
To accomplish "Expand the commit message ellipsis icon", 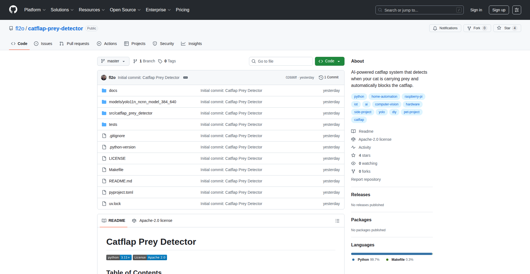I will pyautogui.click(x=185, y=78).
